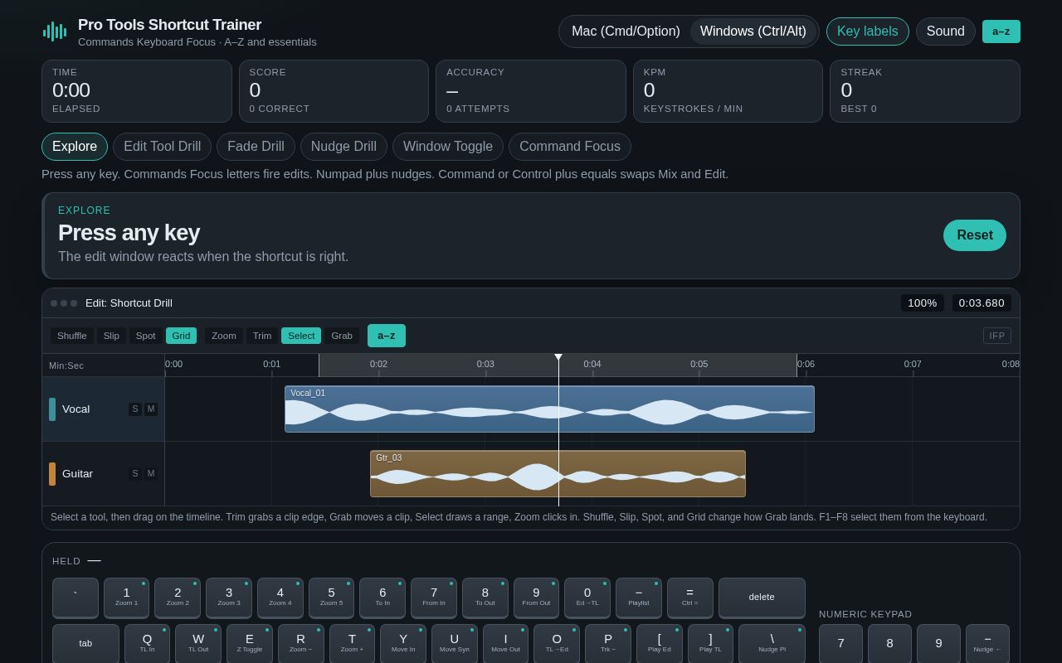This screenshot has width=1062, height=663.
Task: Switch to the Edit Tool Drill tab
Action: [x=163, y=147]
